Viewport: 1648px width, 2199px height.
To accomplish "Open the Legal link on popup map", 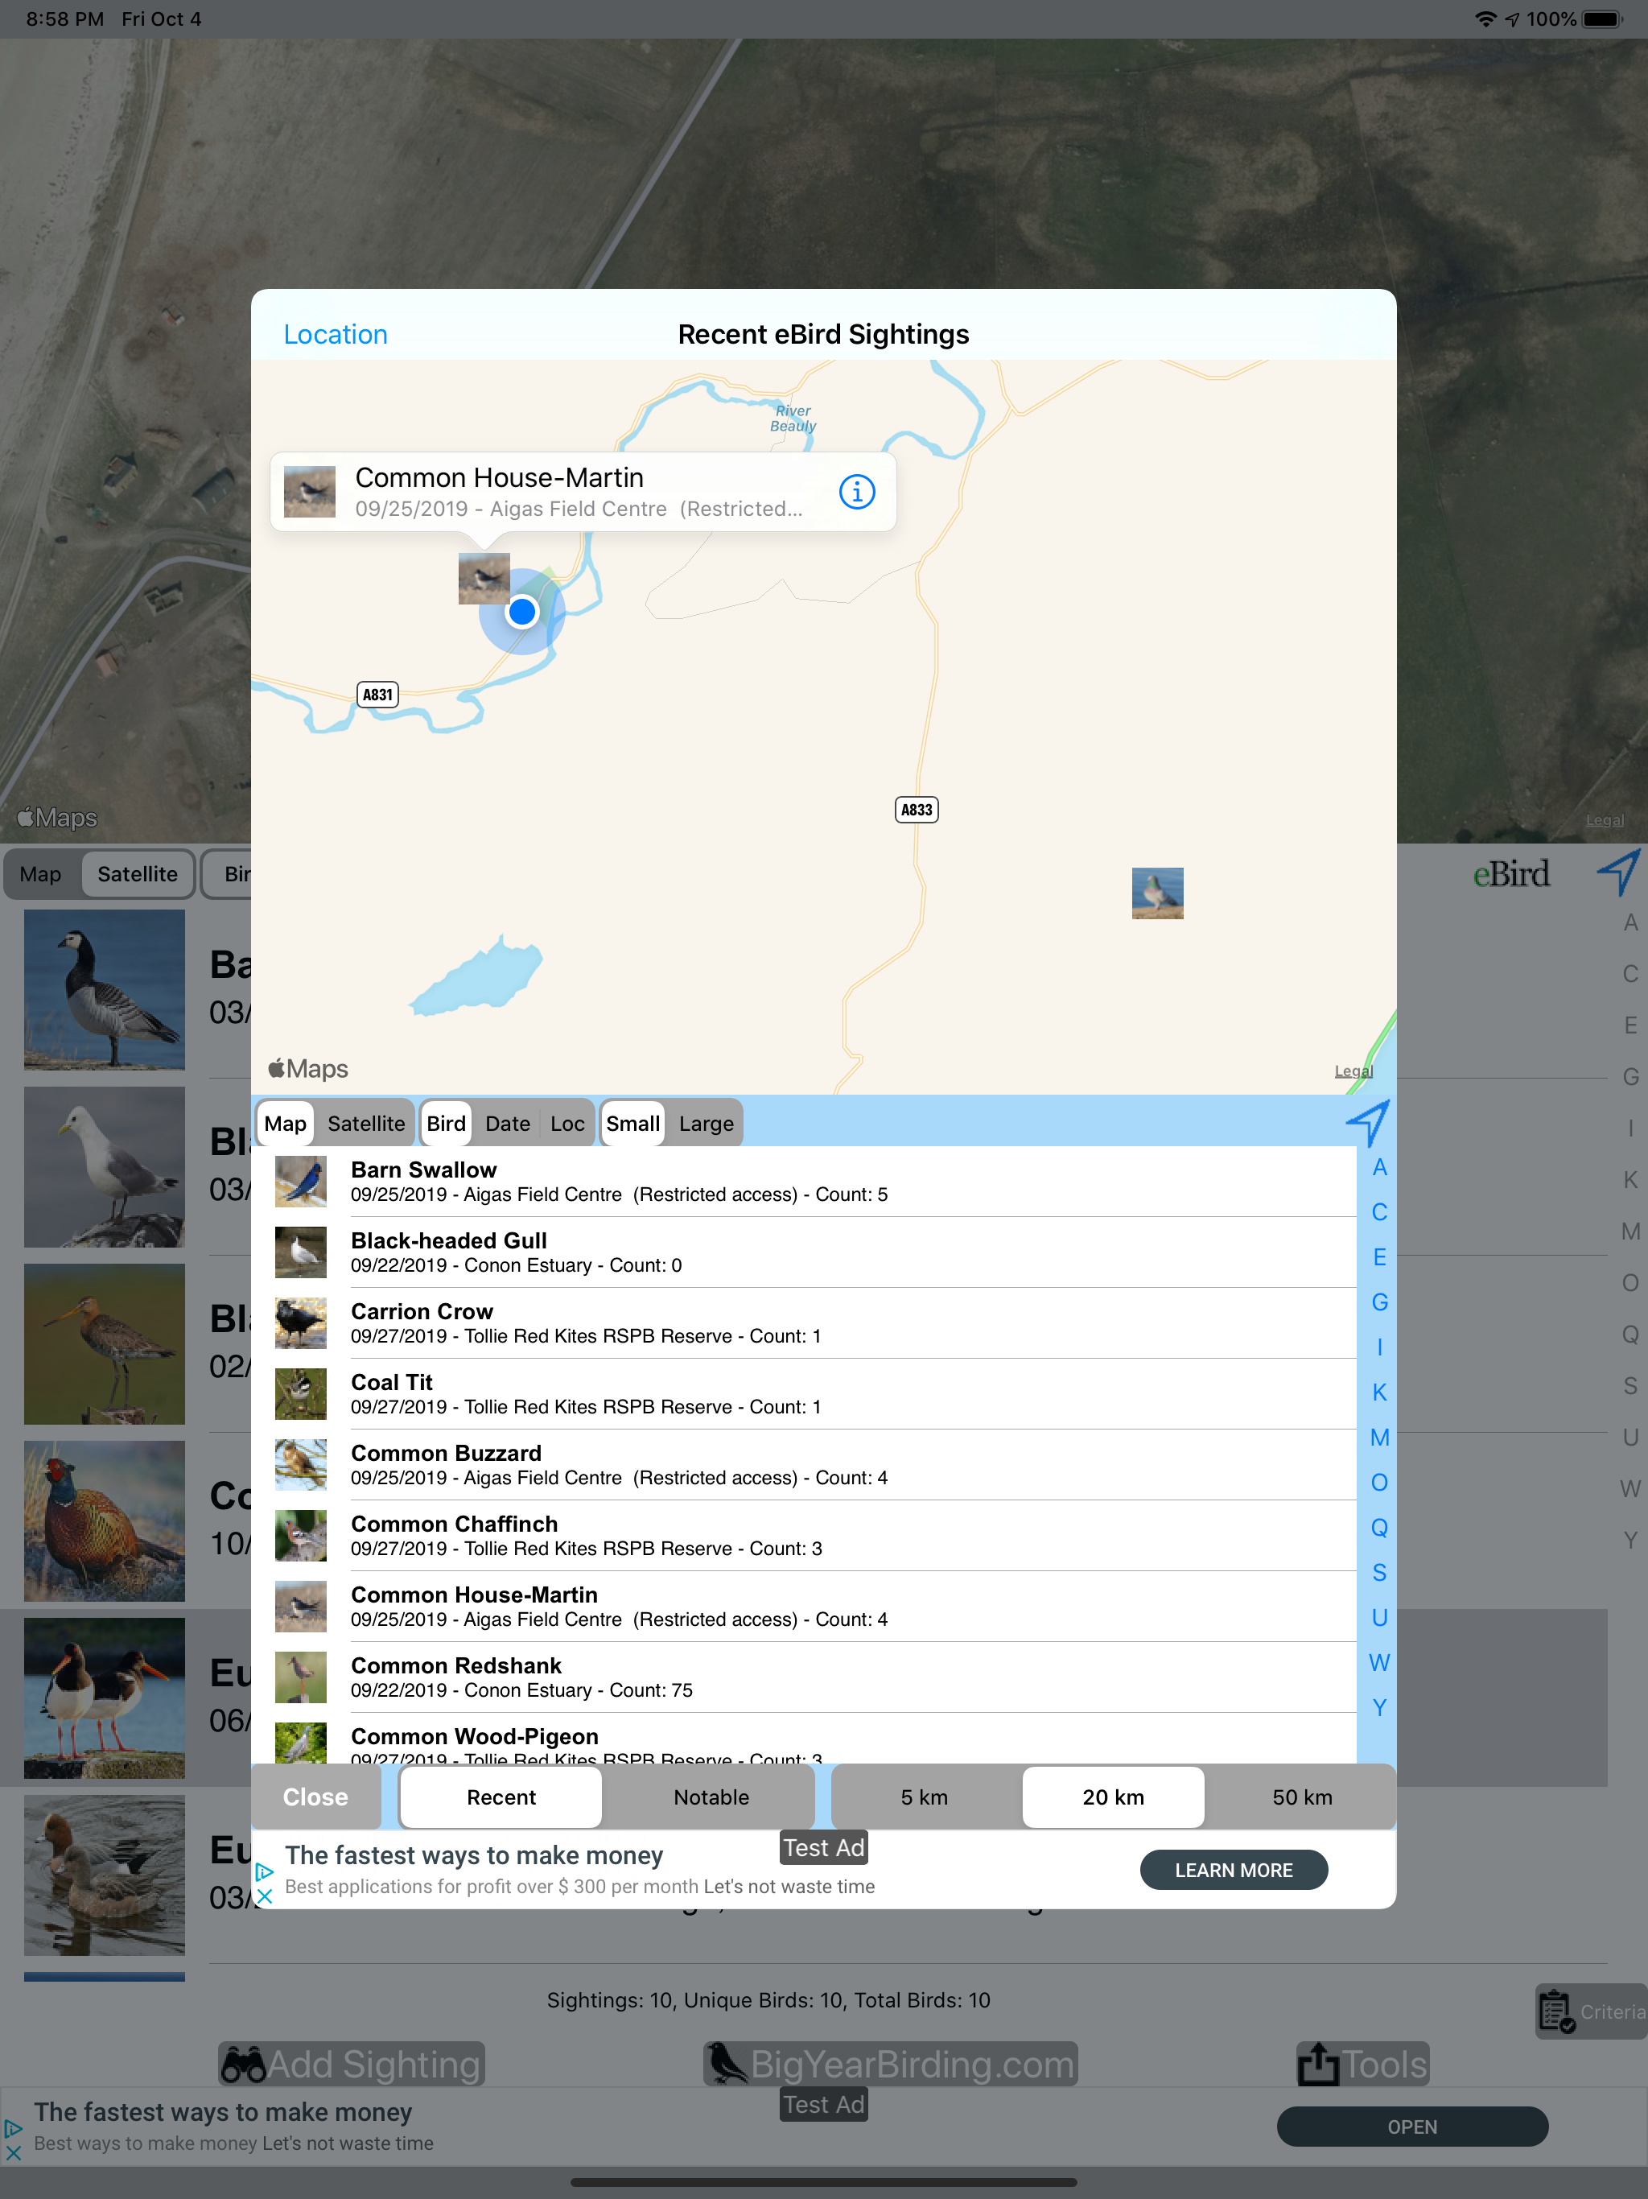I will tap(1353, 1071).
